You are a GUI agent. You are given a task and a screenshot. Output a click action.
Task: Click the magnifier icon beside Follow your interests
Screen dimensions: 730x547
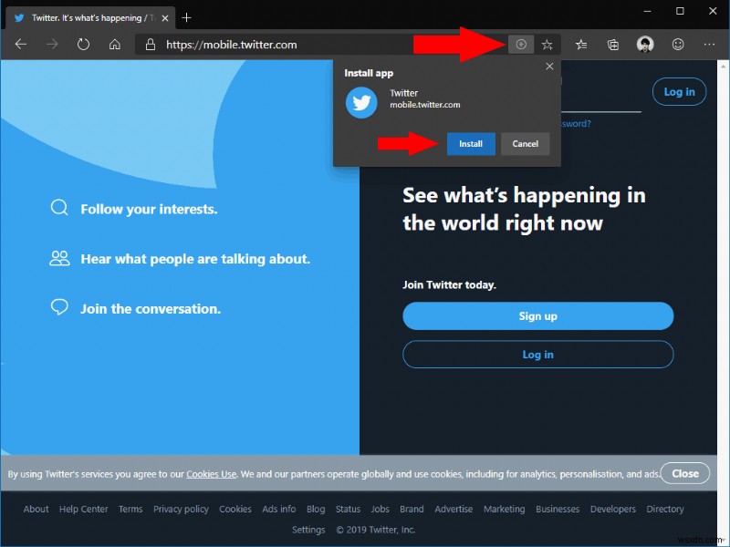pyautogui.click(x=58, y=208)
